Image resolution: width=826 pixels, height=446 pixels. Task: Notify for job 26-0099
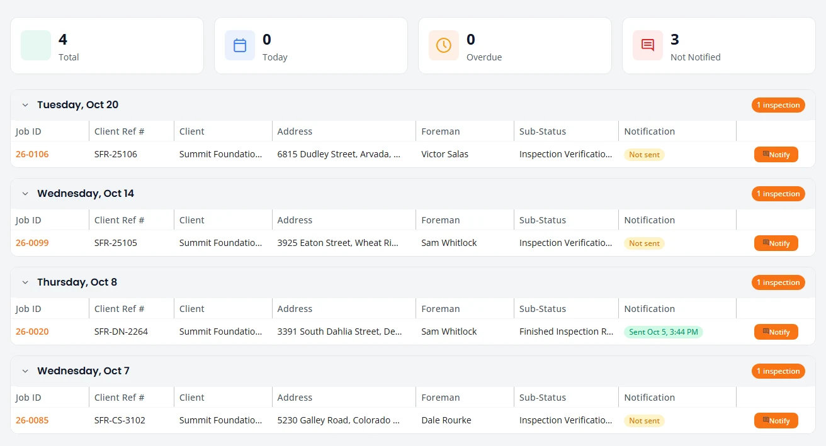pyautogui.click(x=776, y=243)
